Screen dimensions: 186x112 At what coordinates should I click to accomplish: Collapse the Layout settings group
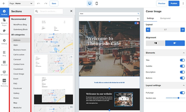point(184,86)
